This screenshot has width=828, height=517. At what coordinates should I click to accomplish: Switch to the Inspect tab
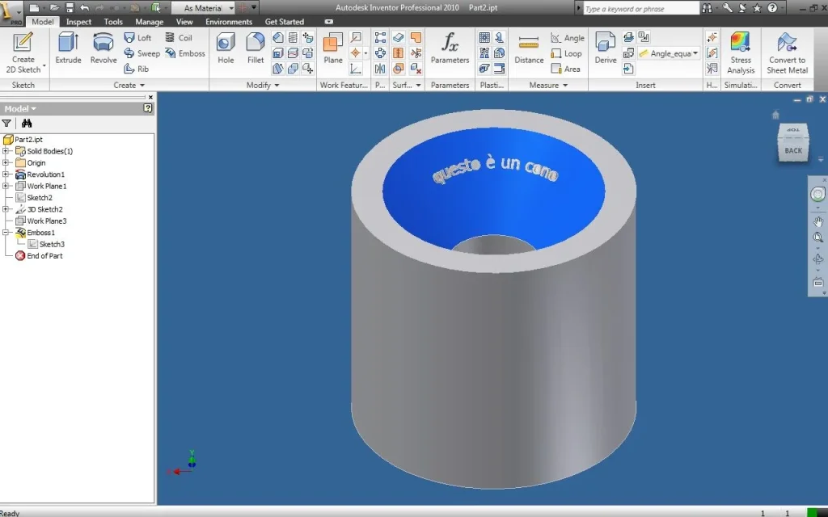pos(78,22)
